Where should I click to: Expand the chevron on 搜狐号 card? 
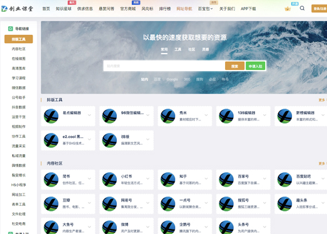click(264, 203)
